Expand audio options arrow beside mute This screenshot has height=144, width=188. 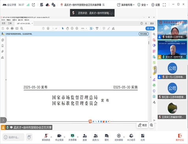[51, 137]
